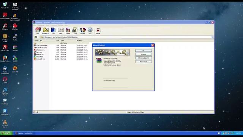Click the Find toolbar icon
This screenshot has height=137, width=243.
click(x=75, y=31)
